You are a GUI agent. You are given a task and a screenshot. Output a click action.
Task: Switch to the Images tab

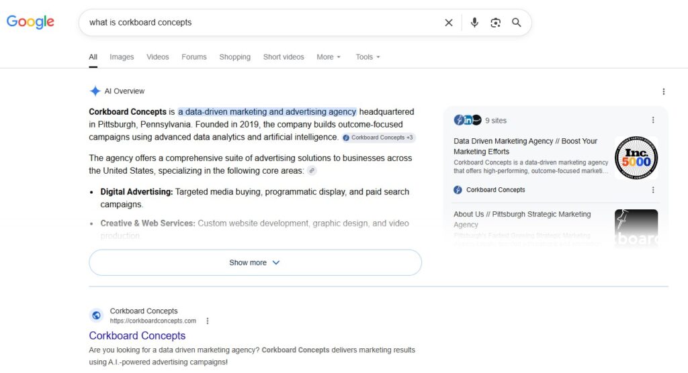(x=122, y=57)
